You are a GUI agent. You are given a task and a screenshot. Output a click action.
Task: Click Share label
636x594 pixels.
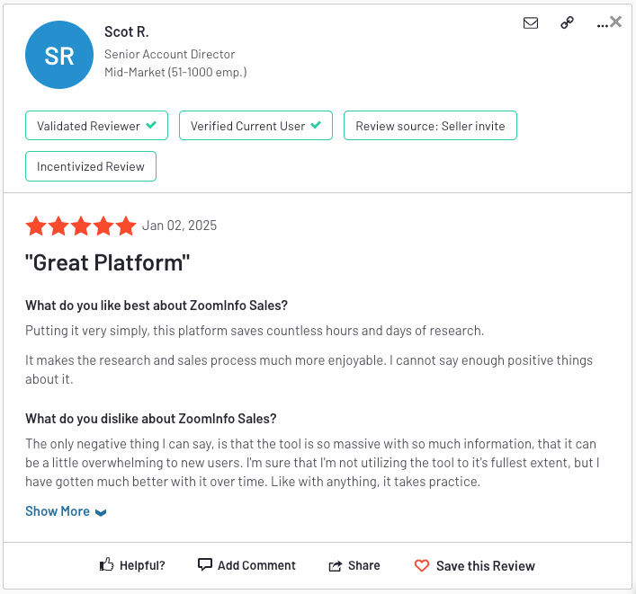(364, 565)
